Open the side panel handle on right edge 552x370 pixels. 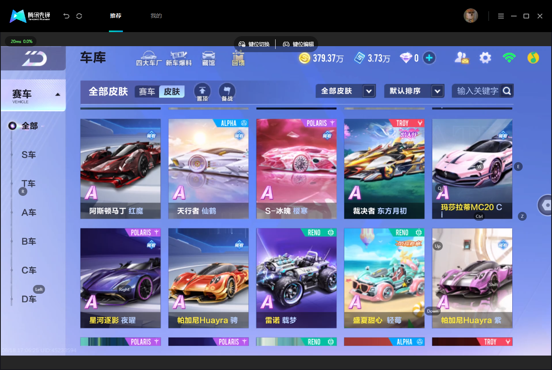point(545,205)
